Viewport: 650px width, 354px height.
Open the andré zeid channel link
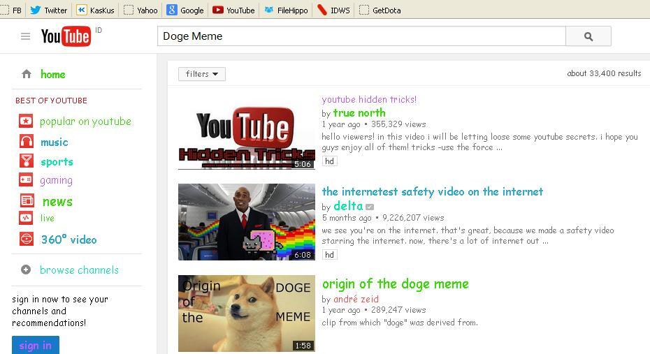pos(356,299)
